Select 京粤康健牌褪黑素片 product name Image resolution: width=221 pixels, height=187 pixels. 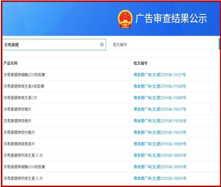tap(19, 144)
